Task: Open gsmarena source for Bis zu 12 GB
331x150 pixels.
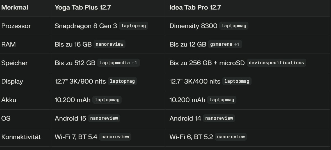Action: [221, 44]
